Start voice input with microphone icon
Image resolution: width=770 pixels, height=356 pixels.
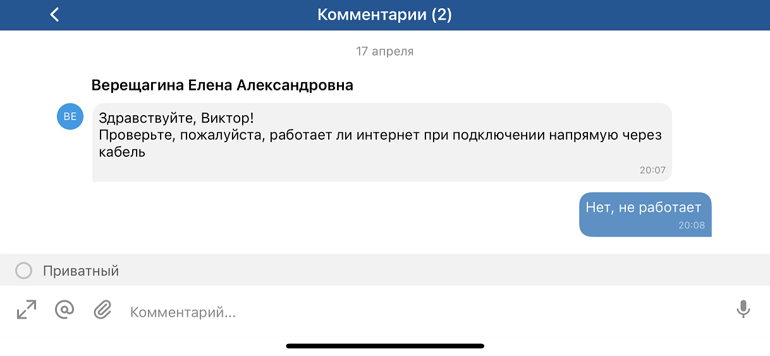(x=743, y=310)
